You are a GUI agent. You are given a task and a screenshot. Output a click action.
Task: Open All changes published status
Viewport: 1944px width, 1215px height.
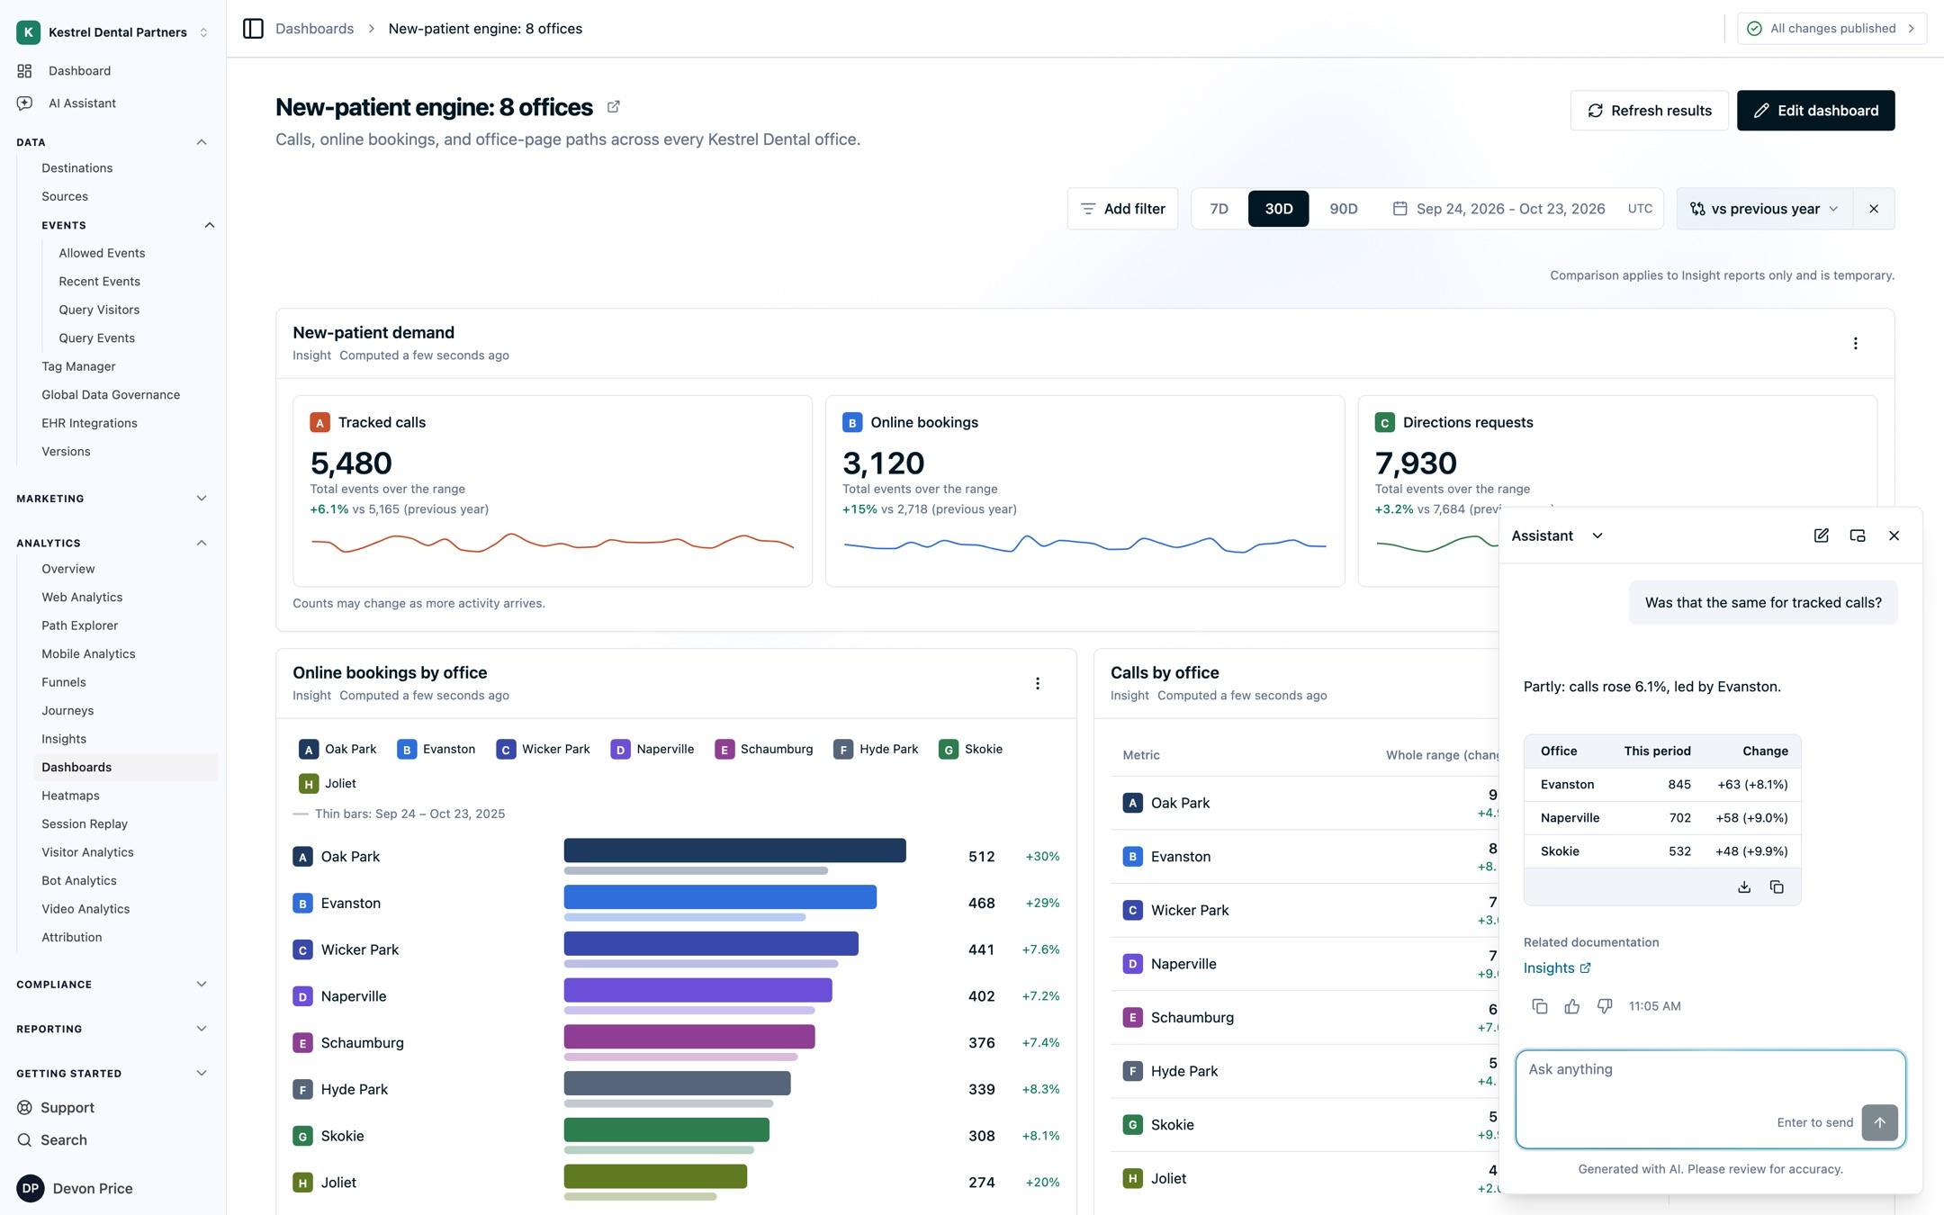pyautogui.click(x=1831, y=29)
